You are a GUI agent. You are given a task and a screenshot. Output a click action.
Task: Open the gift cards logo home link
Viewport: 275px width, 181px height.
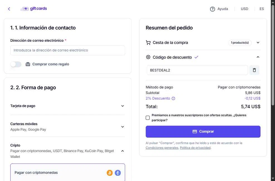coord(33,9)
